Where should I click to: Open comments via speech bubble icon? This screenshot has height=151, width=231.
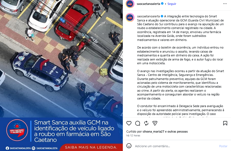tap(138, 123)
